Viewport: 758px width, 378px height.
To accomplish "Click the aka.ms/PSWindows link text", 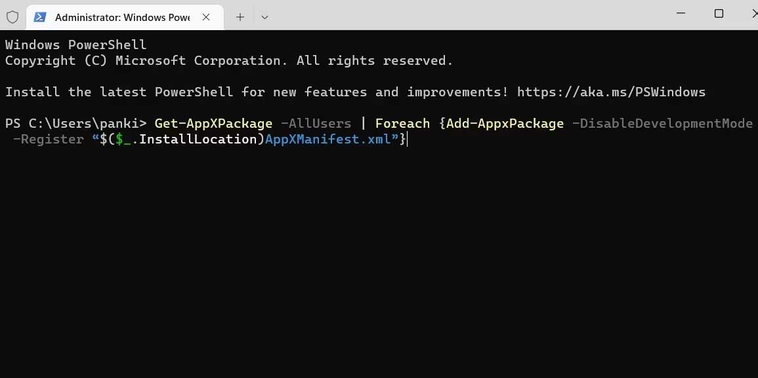I will tap(611, 92).
